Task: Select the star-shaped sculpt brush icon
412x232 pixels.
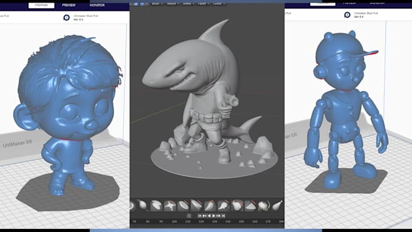Action: pyautogui.click(x=170, y=205)
